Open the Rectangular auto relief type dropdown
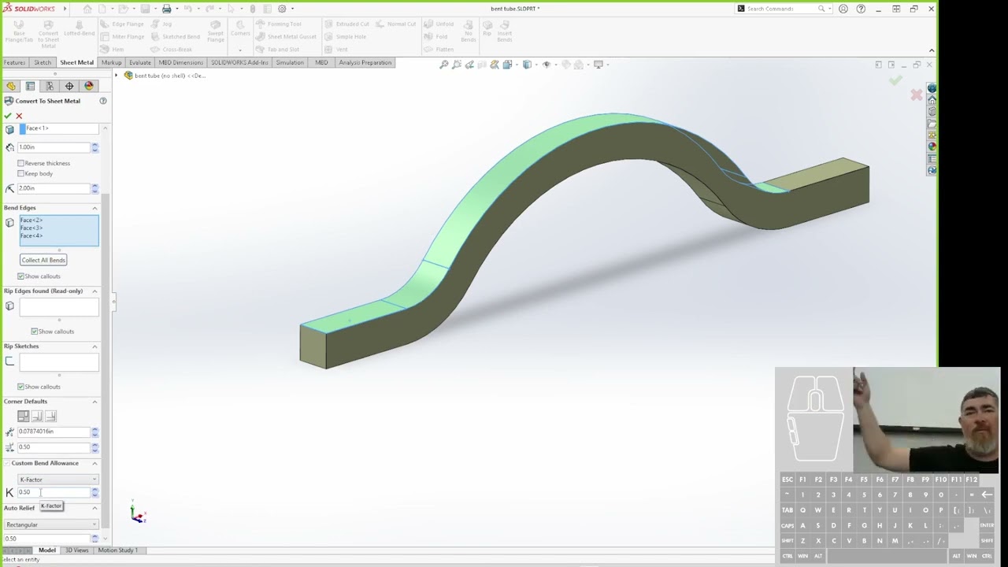 51,524
